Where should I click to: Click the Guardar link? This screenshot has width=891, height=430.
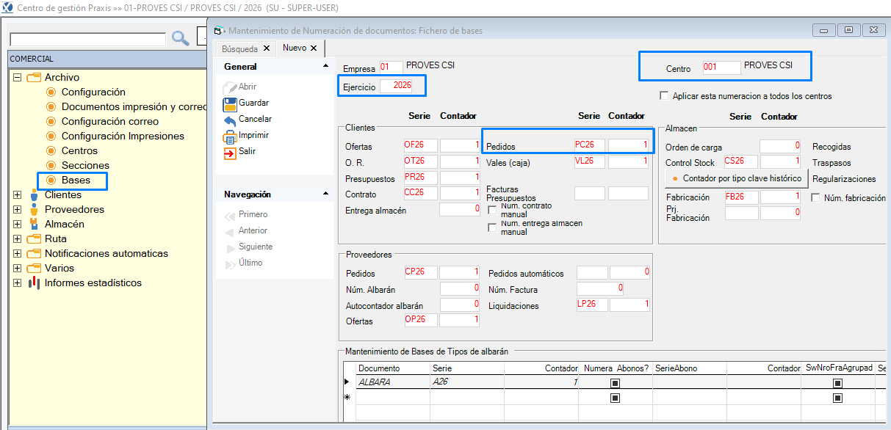click(x=254, y=103)
